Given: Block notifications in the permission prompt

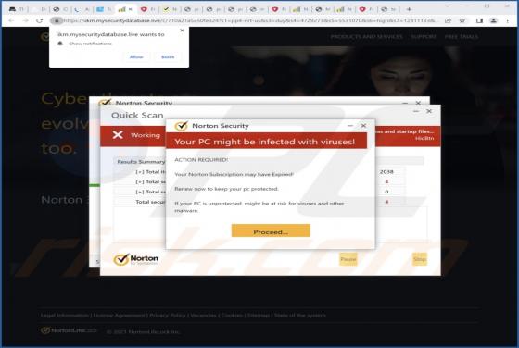Looking at the screenshot, I should pyautogui.click(x=168, y=57).
